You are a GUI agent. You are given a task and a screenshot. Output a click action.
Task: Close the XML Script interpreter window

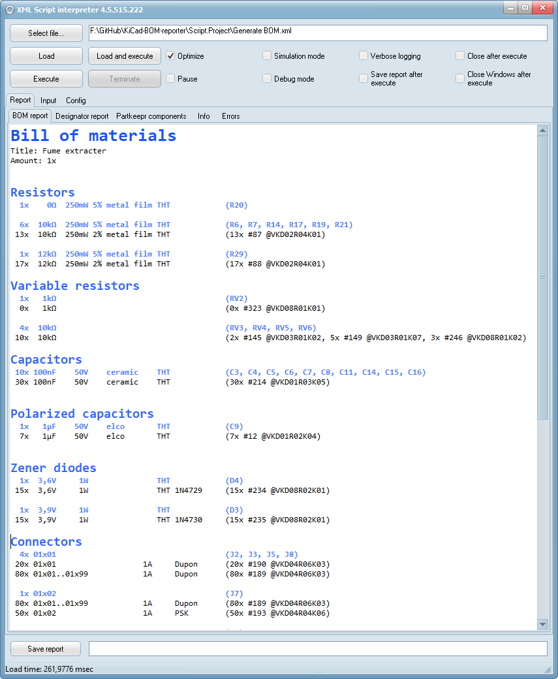coord(543,8)
